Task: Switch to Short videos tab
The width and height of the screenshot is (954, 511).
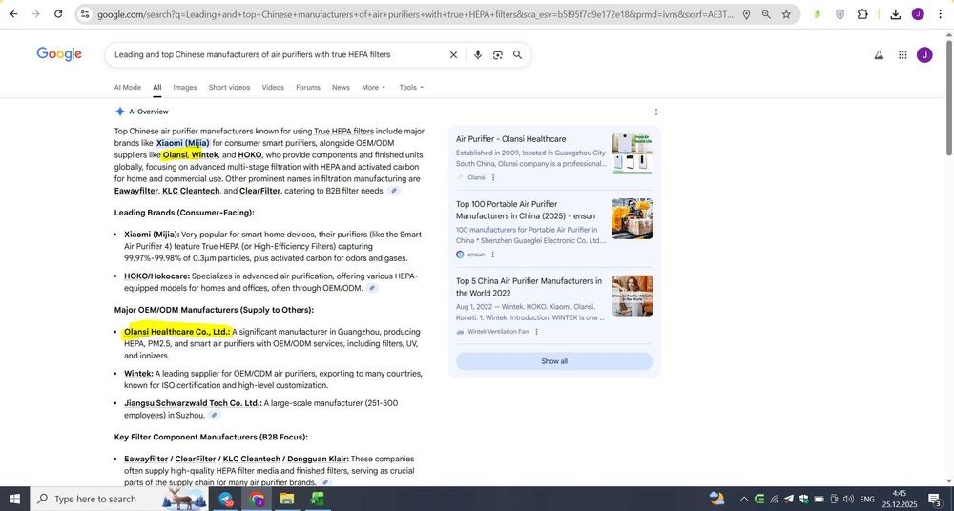Action: pyautogui.click(x=229, y=87)
